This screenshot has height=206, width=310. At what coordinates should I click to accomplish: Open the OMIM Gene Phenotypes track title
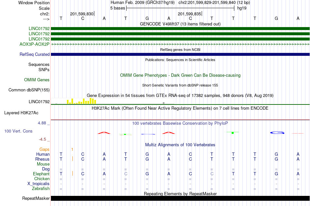point(180,75)
